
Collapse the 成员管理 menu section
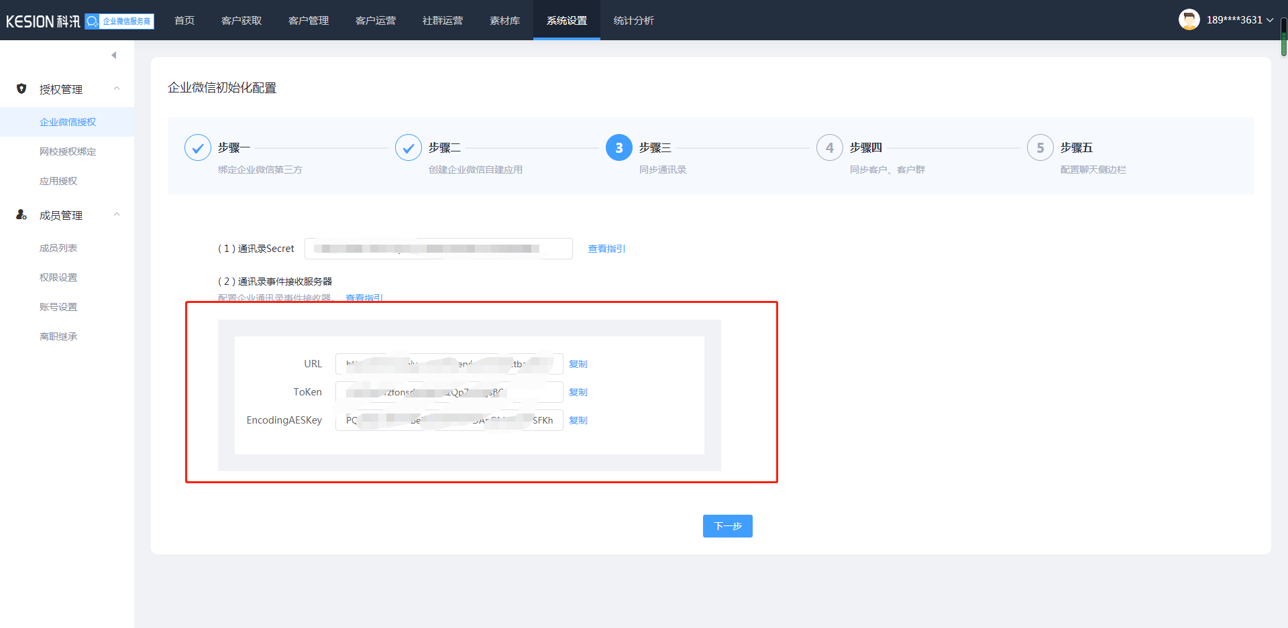117,214
